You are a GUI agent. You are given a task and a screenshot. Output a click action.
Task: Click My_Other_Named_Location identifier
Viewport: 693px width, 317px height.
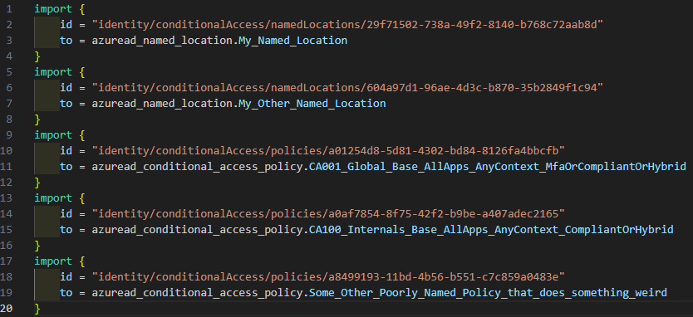click(312, 103)
